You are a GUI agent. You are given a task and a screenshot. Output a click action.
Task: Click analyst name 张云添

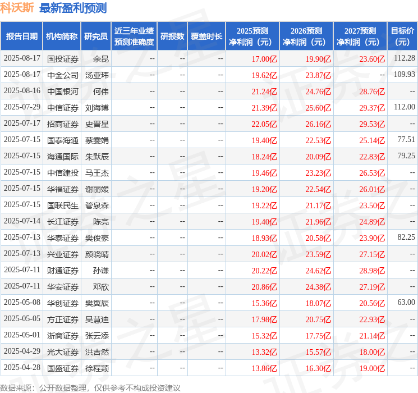97,335
